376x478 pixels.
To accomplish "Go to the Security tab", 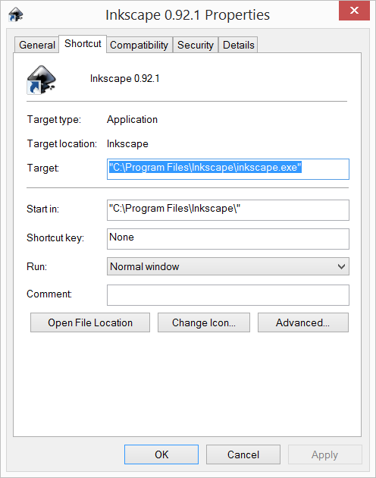I will click(196, 45).
